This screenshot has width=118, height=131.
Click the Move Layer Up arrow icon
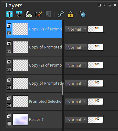pyautogui.click(x=9, y=14)
